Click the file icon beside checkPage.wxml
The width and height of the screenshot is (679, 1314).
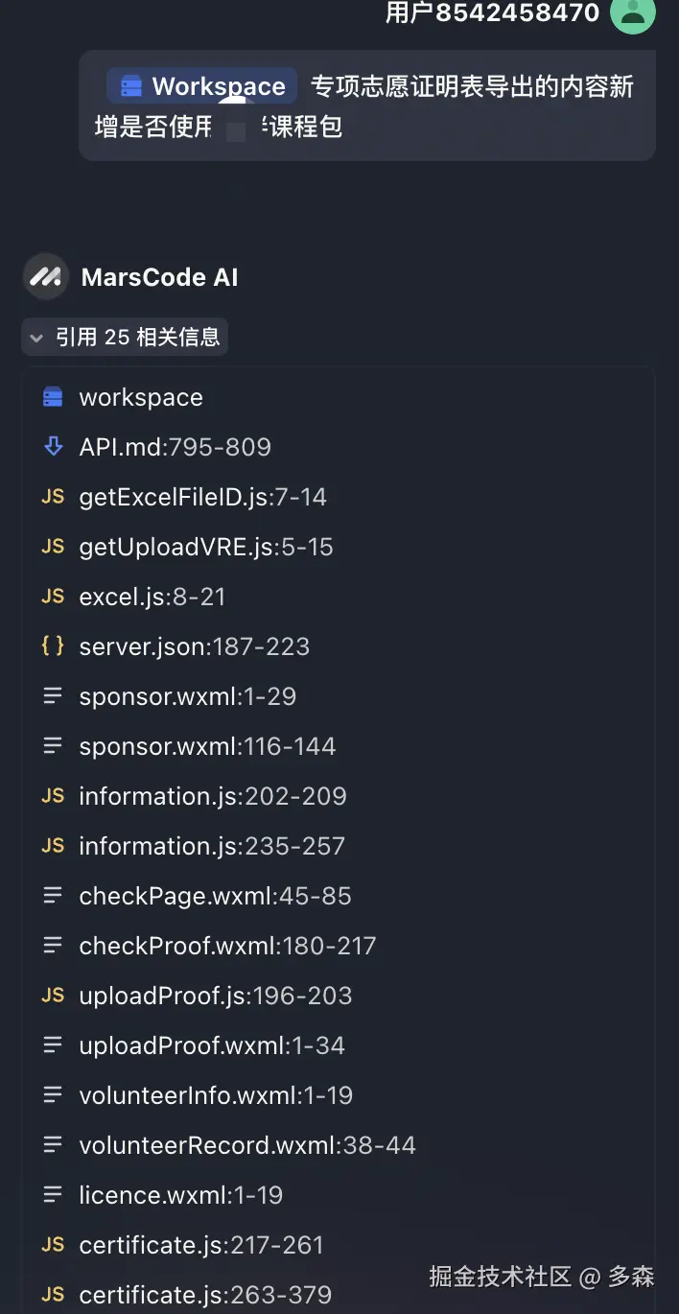(x=53, y=895)
